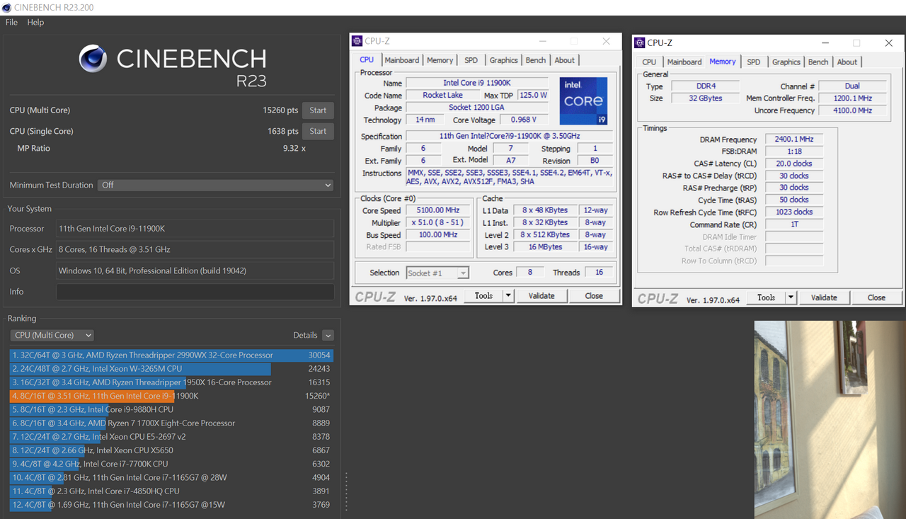This screenshot has height=519, width=906.
Task: Click the Intel Core i9 logo badge
Action: pyautogui.click(x=584, y=101)
